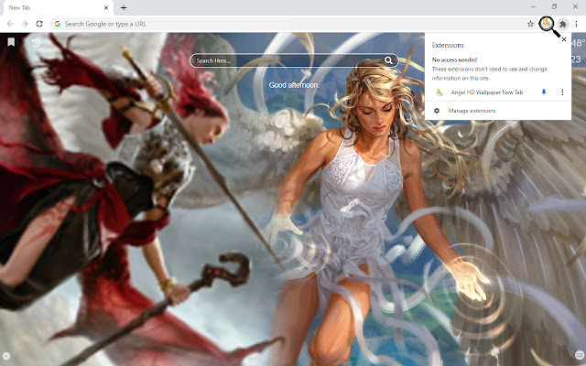Click the Google logo in the address bar
This screenshot has height=366, width=586.
58,24
